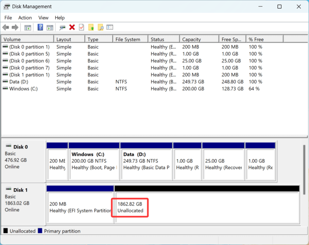The image size is (309, 245).
Task: Click the Back navigation arrow on the toolbar
Action: pyautogui.click(x=5, y=27)
